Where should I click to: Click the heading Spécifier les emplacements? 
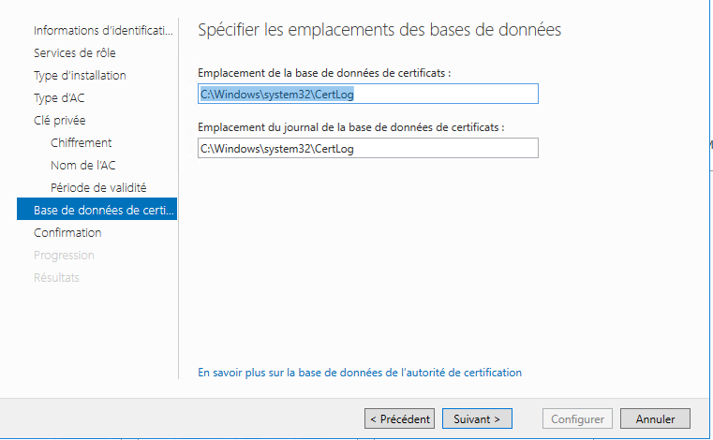pos(379,30)
